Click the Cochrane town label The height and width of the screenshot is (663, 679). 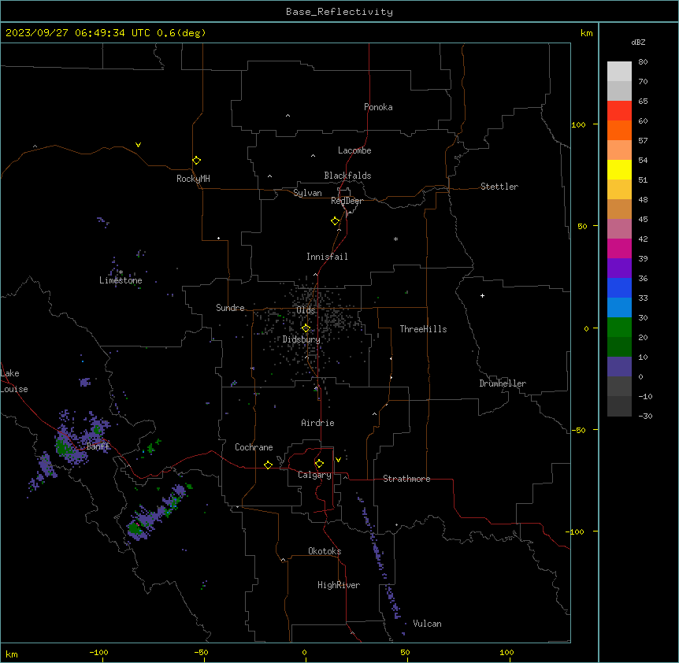[x=254, y=447]
